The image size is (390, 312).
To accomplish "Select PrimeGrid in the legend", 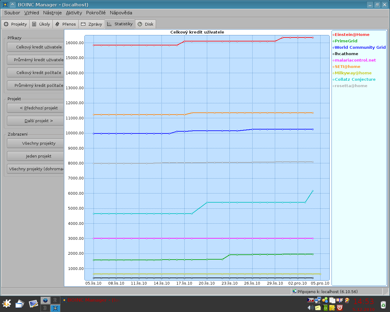I will pyautogui.click(x=345, y=41).
